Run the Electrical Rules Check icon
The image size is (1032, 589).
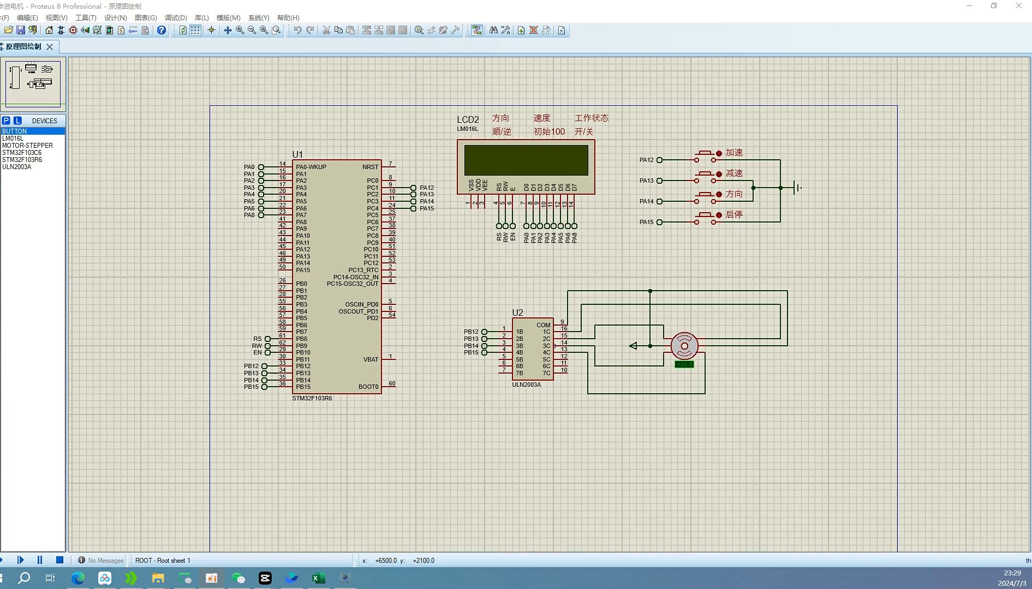pos(562,30)
